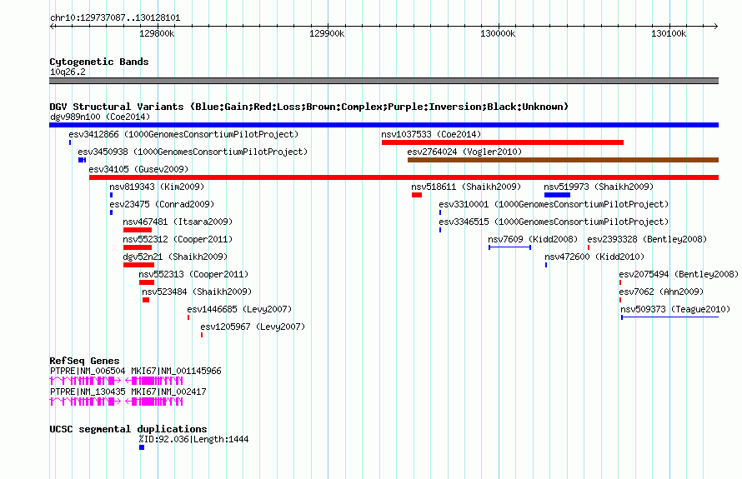Click PTPRE|NM_130435 gene label
The height and width of the screenshot is (479, 742).
click(x=88, y=392)
